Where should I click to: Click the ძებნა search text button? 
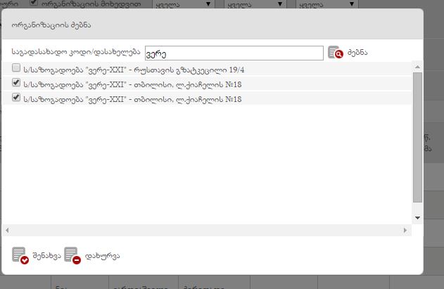point(357,53)
